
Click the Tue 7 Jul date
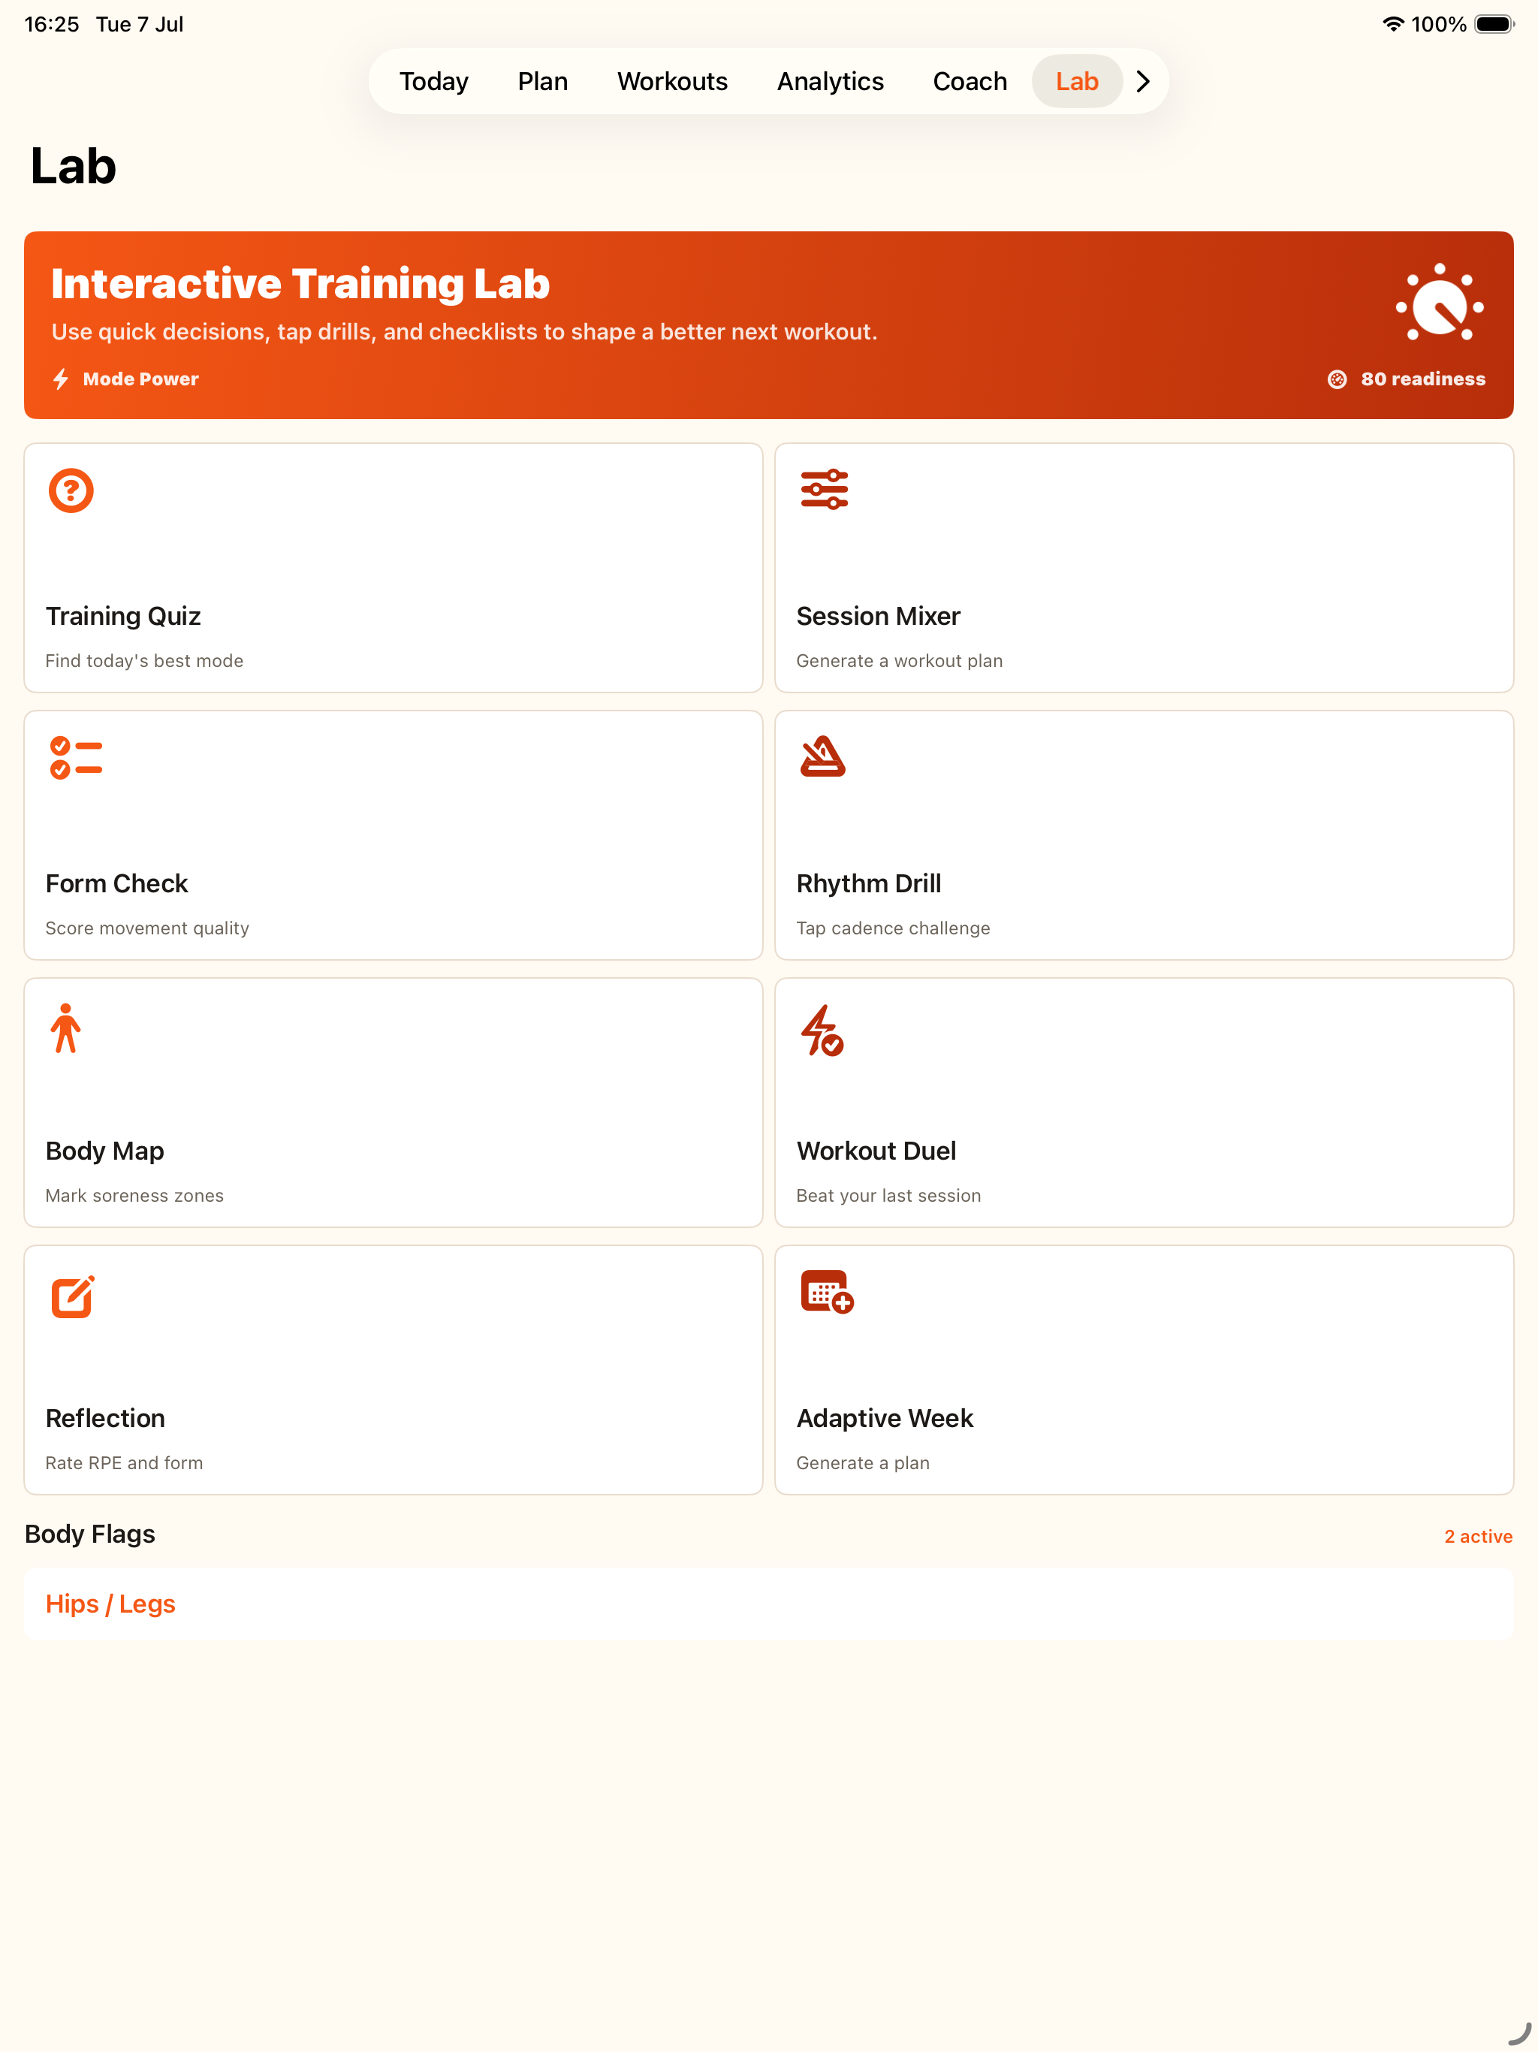tap(140, 24)
